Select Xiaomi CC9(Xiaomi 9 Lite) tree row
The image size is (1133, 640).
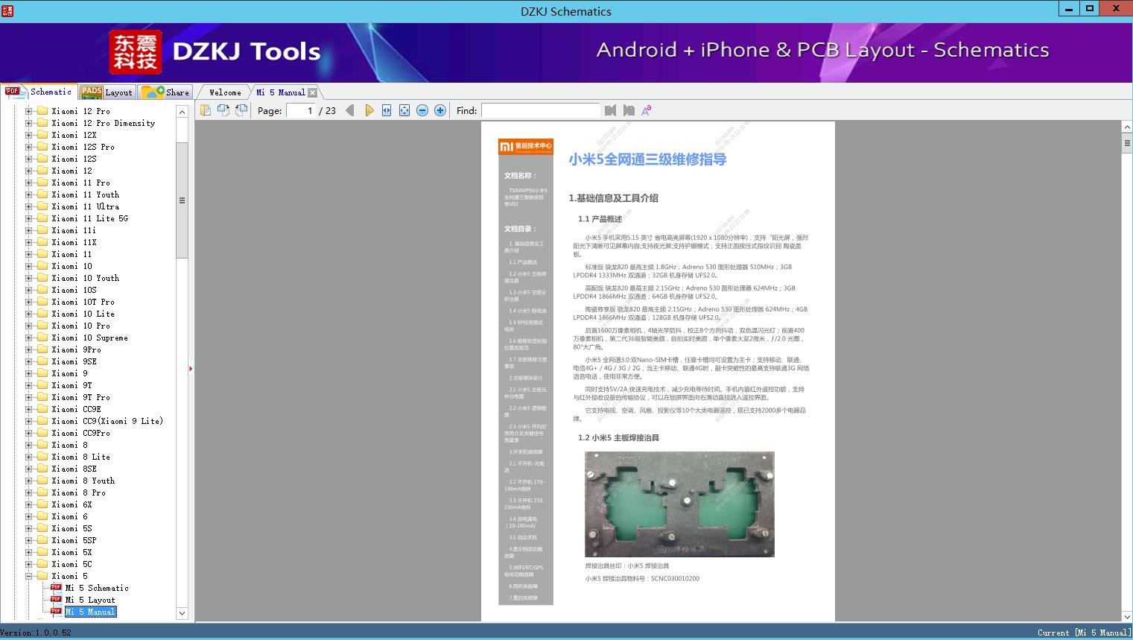click(x=107, y=421)
